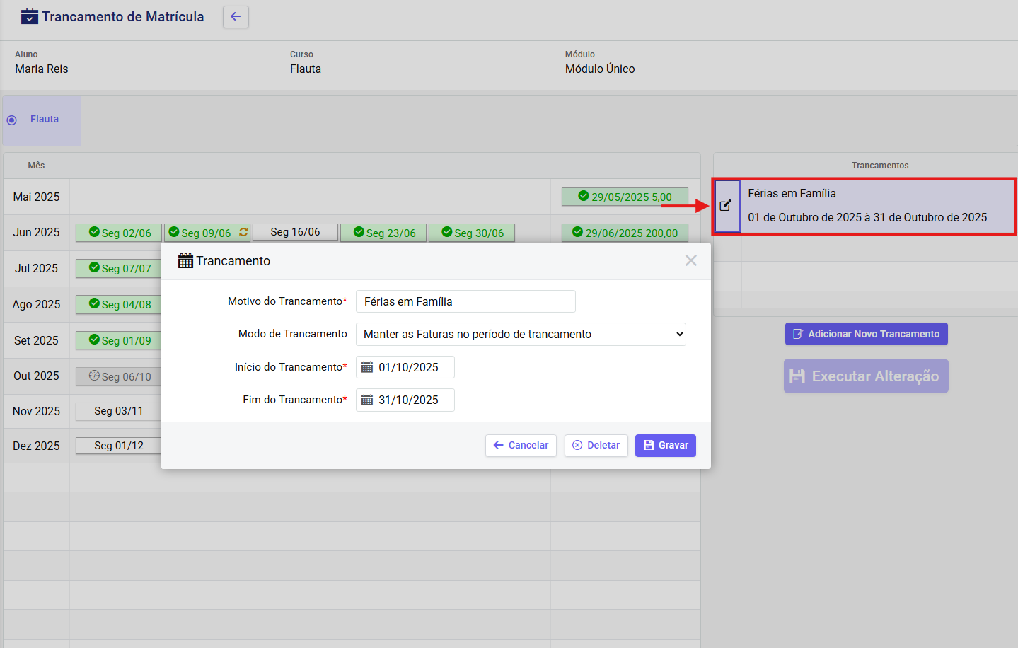This screenshot has width=1018, height=648.
Task: Click the clock icon on Seg 06/10
Action: click(94, 376)
